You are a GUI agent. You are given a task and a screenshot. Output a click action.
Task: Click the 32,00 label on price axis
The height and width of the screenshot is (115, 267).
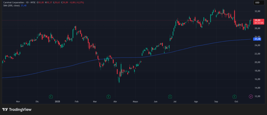click(257, 11)
